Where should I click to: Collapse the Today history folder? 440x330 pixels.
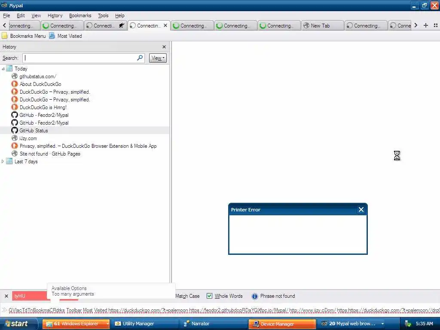3,69
